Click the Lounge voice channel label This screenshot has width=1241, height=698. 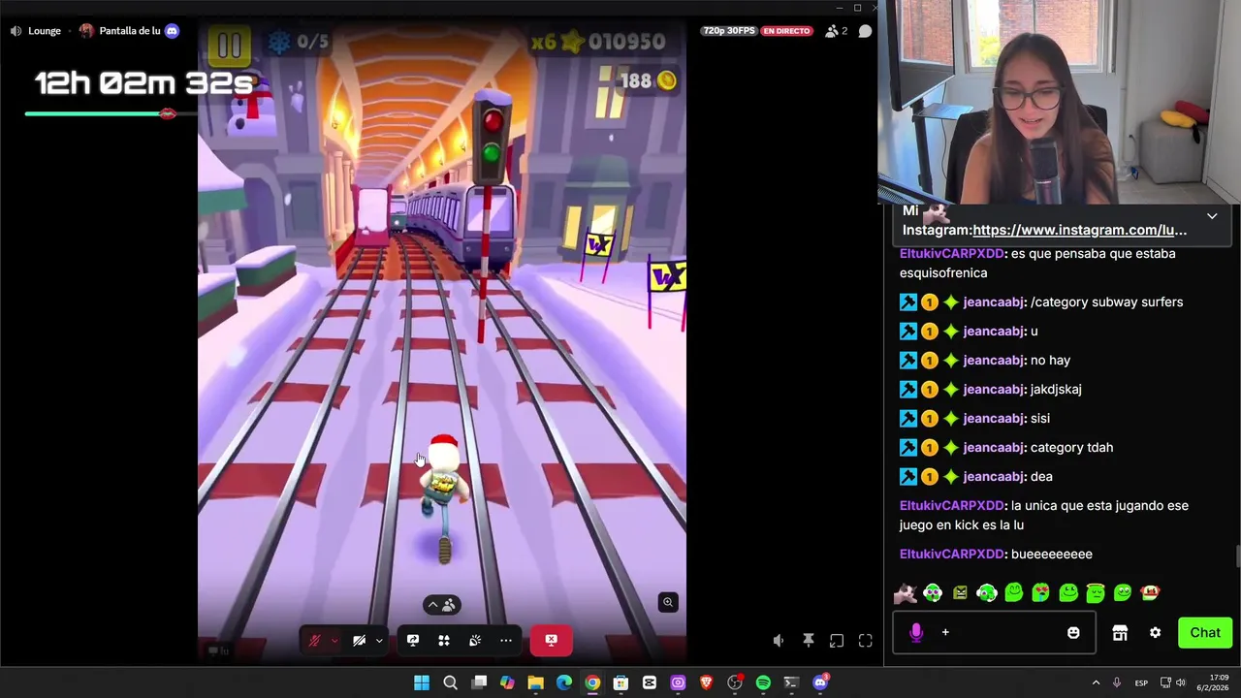(45, 31)
